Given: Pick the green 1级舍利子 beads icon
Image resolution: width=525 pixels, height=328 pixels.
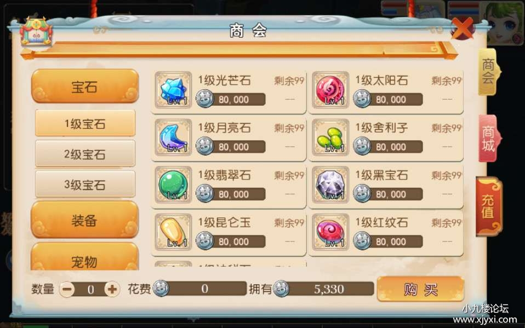Looking at the screenshot, I should click(330, 137).
